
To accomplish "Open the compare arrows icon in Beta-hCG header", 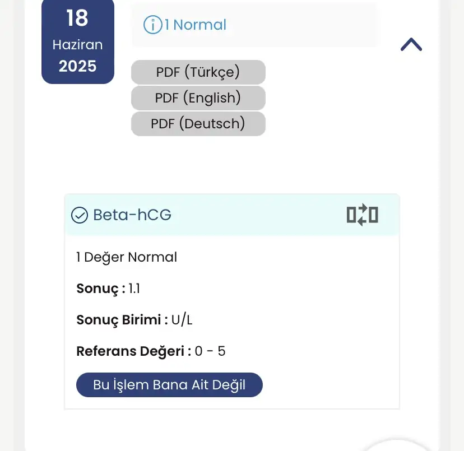I will coord(363,215).
